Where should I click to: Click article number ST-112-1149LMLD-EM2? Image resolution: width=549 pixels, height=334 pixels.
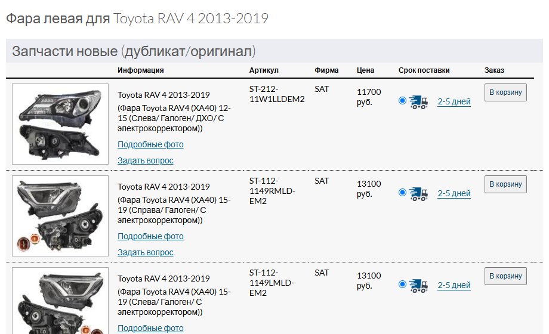click(x=272, y=283)
